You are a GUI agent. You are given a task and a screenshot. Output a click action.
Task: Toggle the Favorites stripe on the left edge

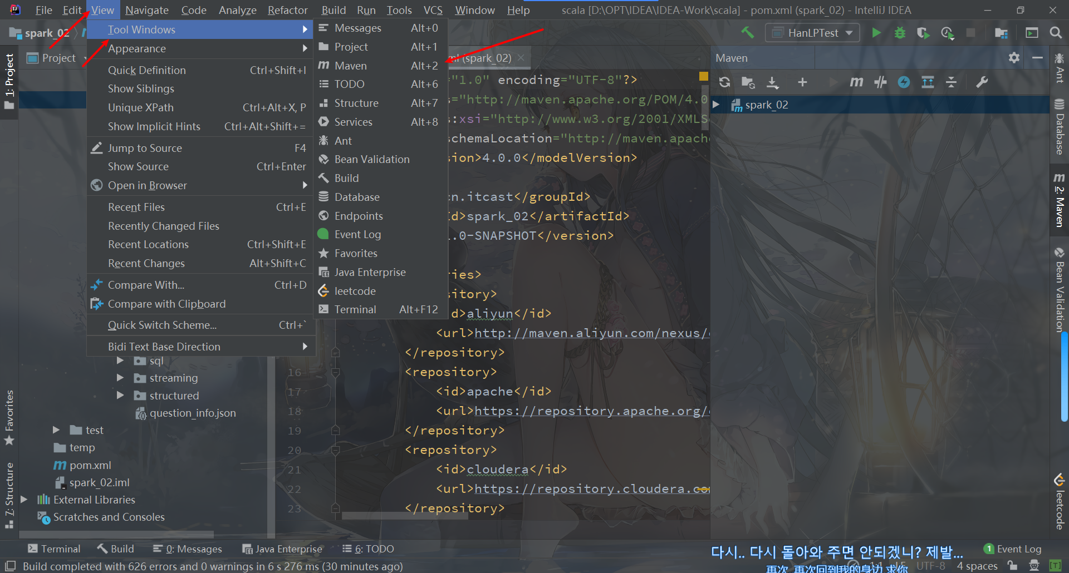point(9,418)
